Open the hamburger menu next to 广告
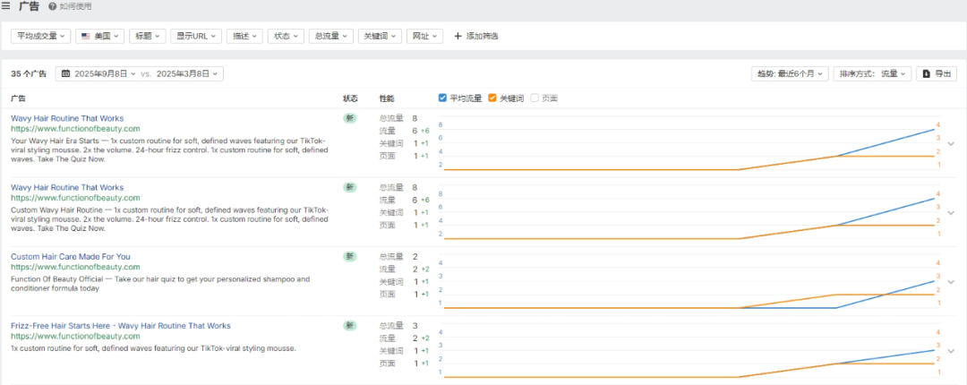Screen dimensions: 967x385 click(x=6, y=7)
